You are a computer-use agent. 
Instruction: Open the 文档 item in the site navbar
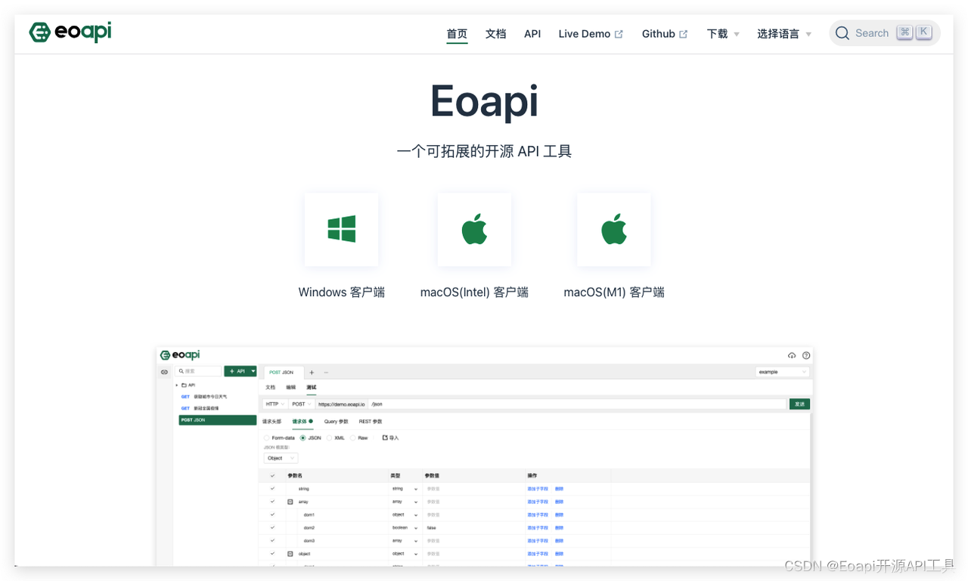[x=495, y=34]
